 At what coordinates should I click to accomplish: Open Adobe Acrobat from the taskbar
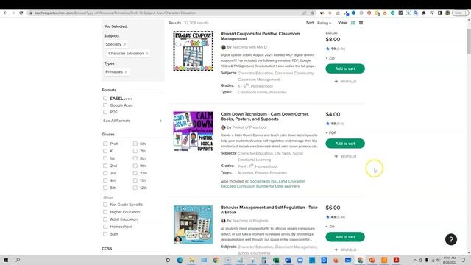point(396,260)
